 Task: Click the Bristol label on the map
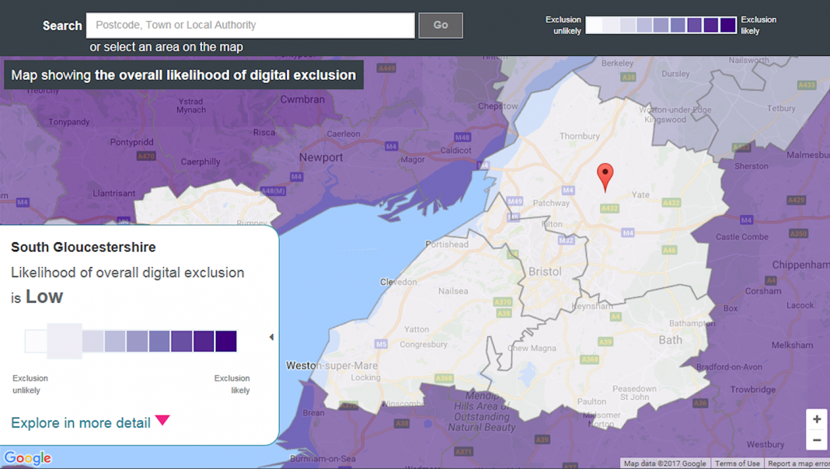545,272
